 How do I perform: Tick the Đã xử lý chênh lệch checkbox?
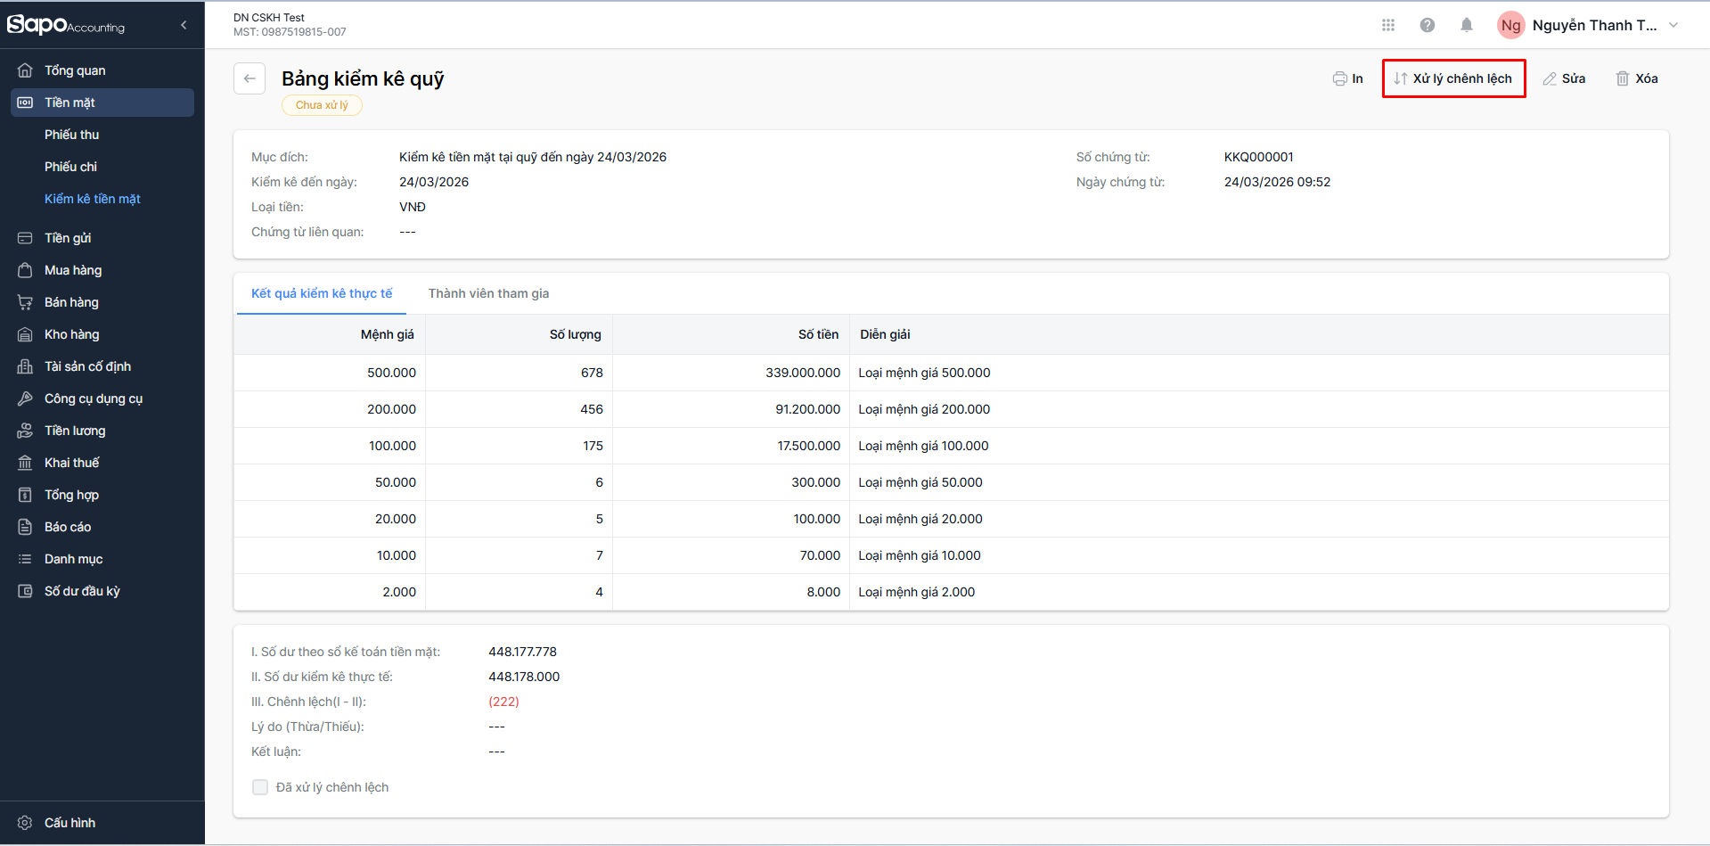(260, 787)
